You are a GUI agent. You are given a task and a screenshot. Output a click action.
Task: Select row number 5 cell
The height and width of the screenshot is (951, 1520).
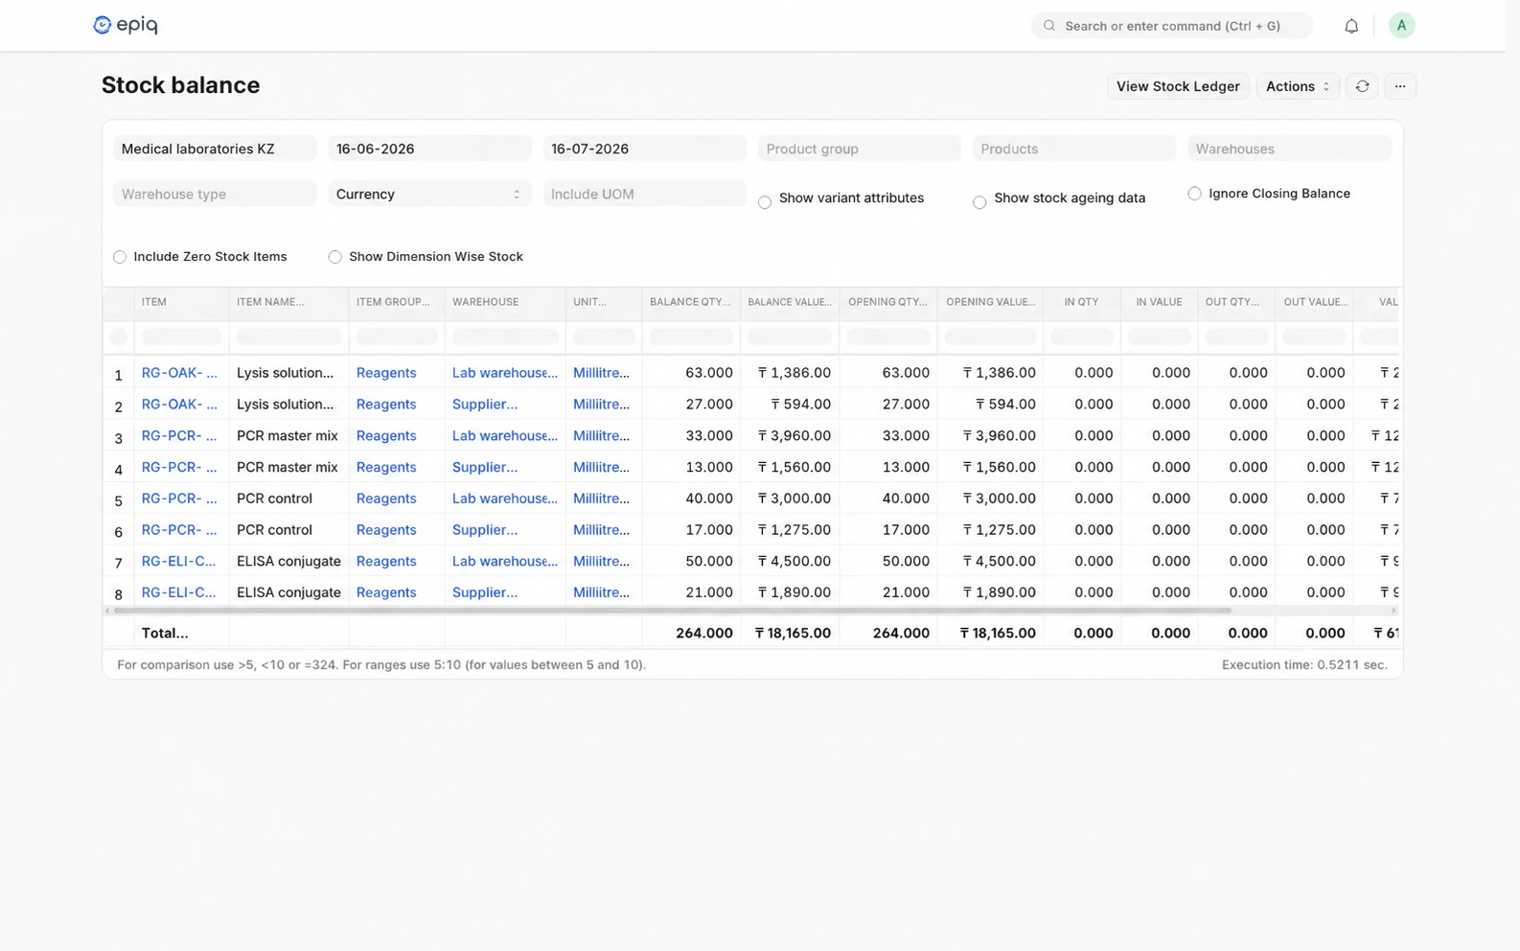pyautogui.click(x=119, y=500)
